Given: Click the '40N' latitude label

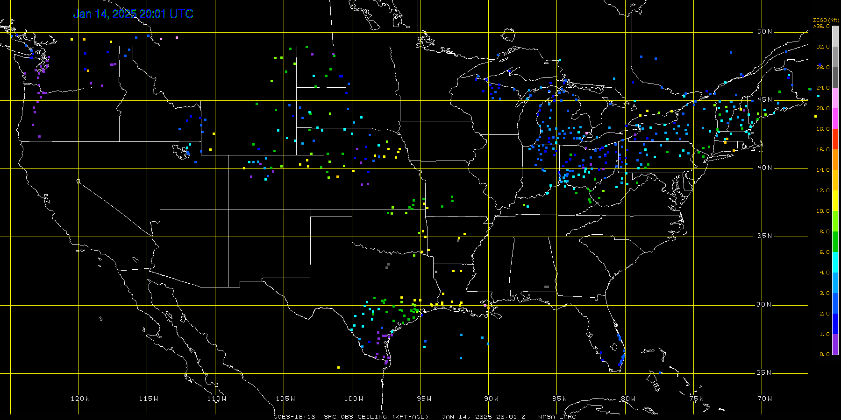Looking at the screenshot, I should coord(765,168).
